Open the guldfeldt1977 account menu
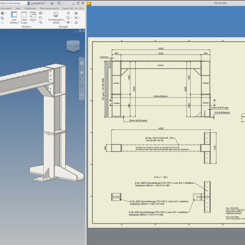 [38, 3]
